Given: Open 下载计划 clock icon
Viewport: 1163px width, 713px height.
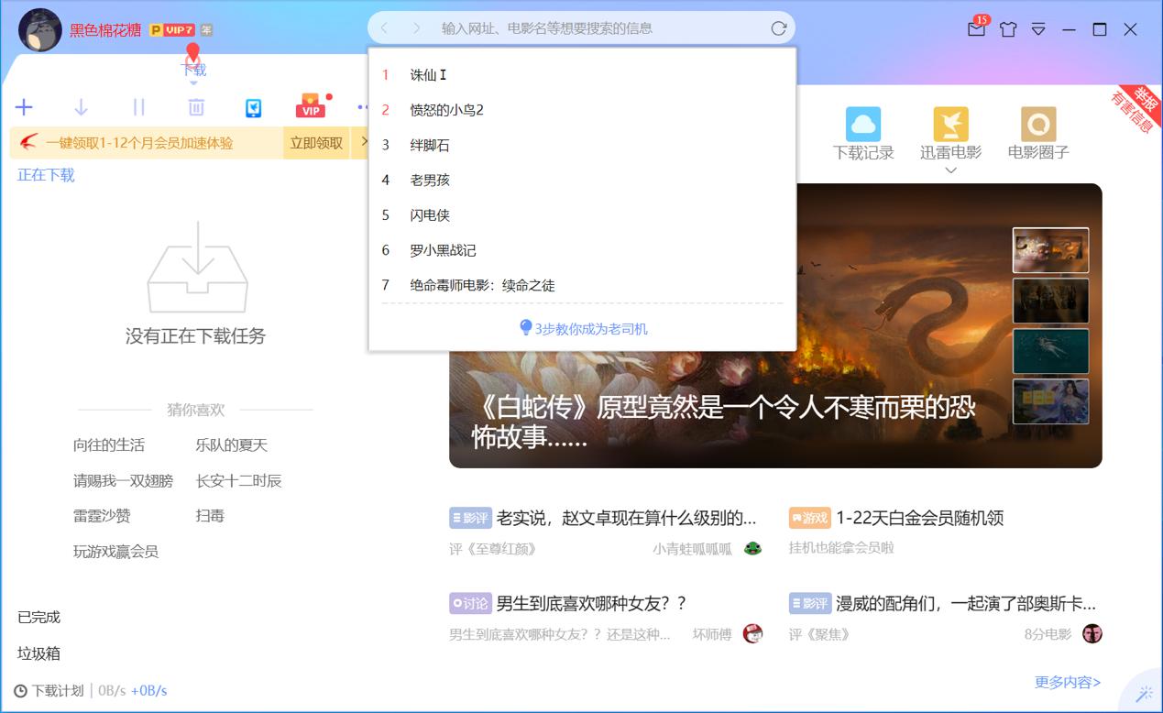Looking at the screenshot, I should [20, 691].
